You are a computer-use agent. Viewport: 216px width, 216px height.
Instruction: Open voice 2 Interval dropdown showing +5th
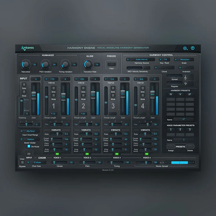[x=81, y=79]
